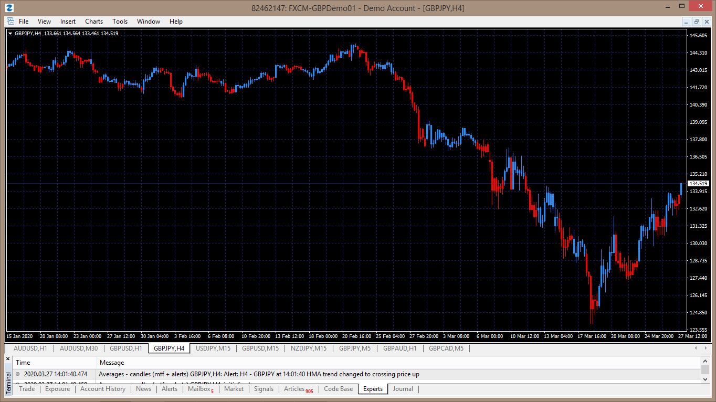Expand the GBPJPY,H4 chart triangle dropdown
The width and height of the screenshot is (716, 402).
pos(10,34)
